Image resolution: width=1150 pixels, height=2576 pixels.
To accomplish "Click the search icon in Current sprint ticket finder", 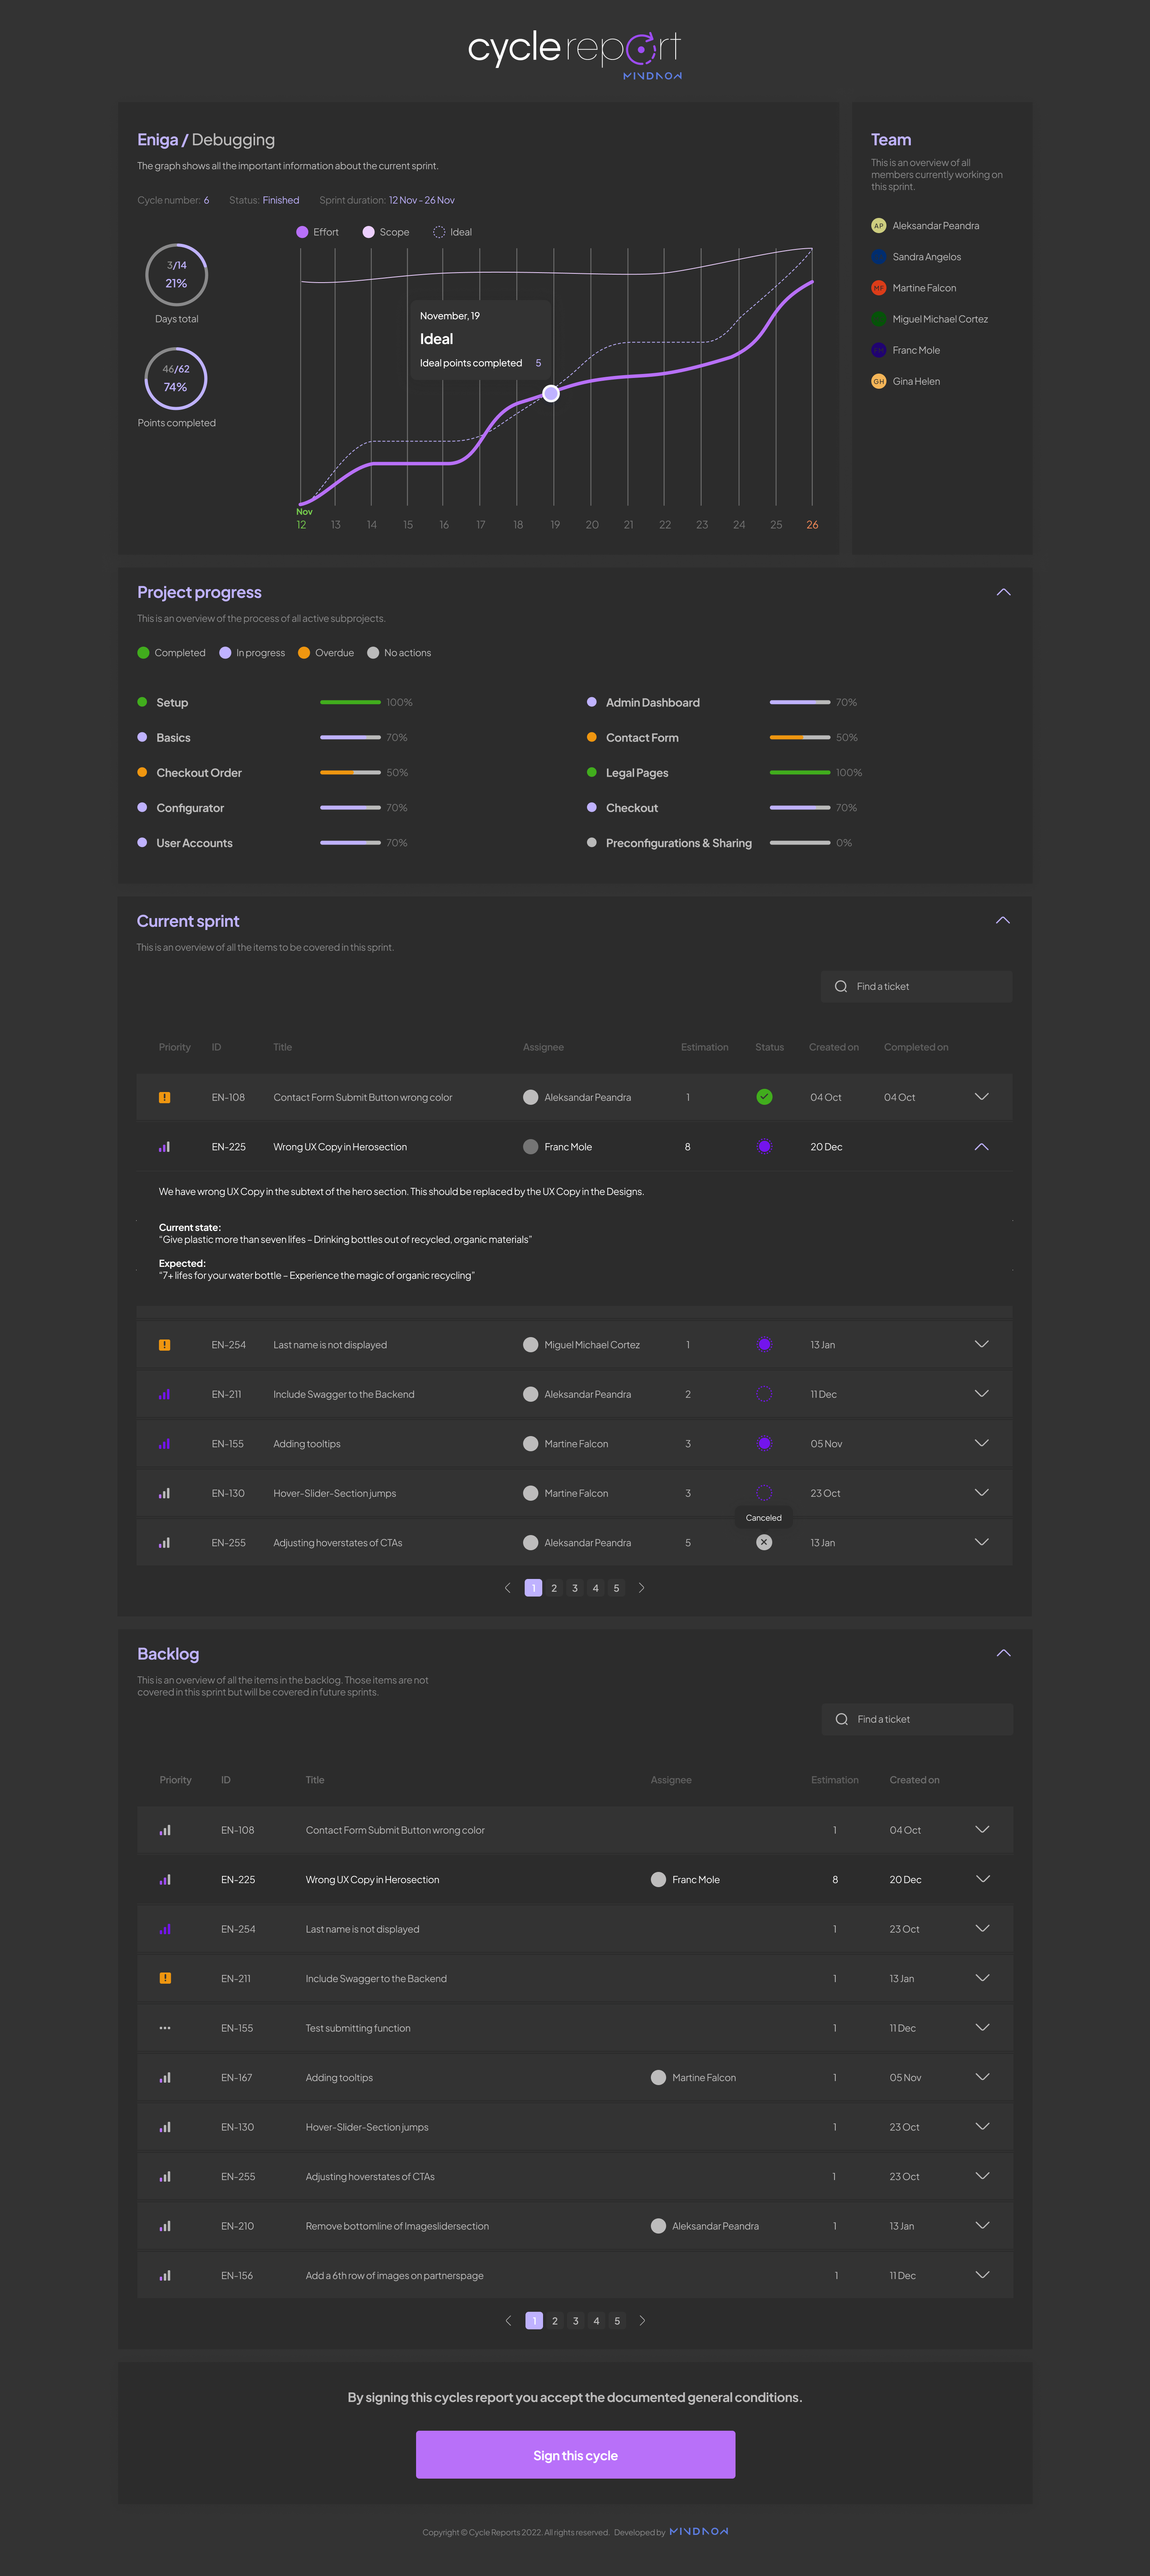I will tap(841, 986).
